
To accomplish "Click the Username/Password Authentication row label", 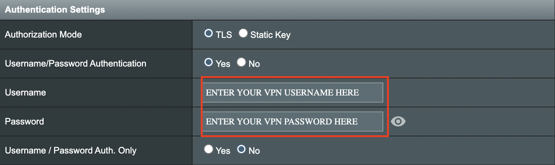I will 76,64.
